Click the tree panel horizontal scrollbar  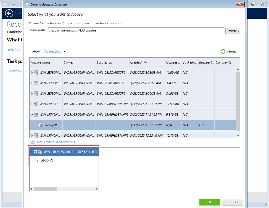(x=45, y=189)
